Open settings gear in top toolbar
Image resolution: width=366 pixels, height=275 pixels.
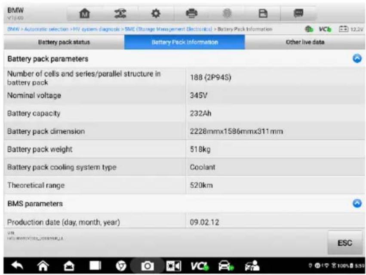[x=156, y=13]
